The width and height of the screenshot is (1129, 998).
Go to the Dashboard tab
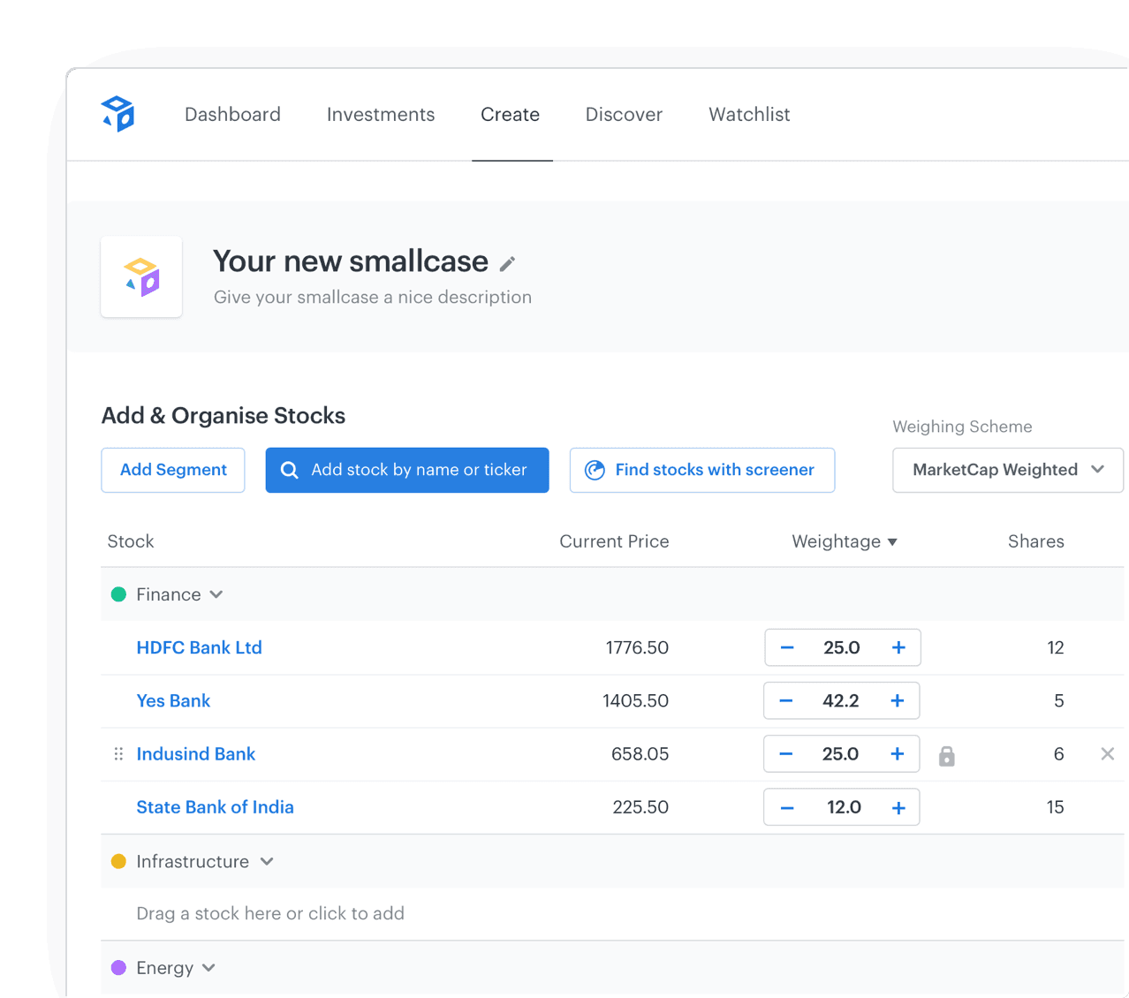(x=232, y=115)
